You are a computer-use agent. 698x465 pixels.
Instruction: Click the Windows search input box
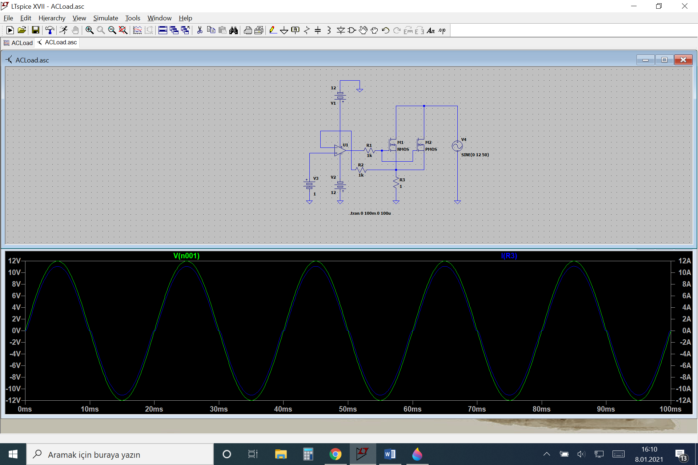coord(120,454)
